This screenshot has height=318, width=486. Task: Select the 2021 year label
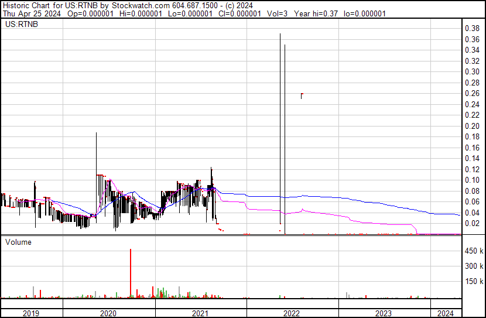pos(200,313)
